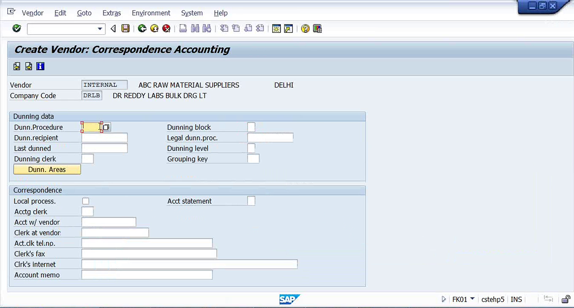The height and width of the screenshot is (308, 574).
Task: Open Help with the question mark icon
Action: 305,29
